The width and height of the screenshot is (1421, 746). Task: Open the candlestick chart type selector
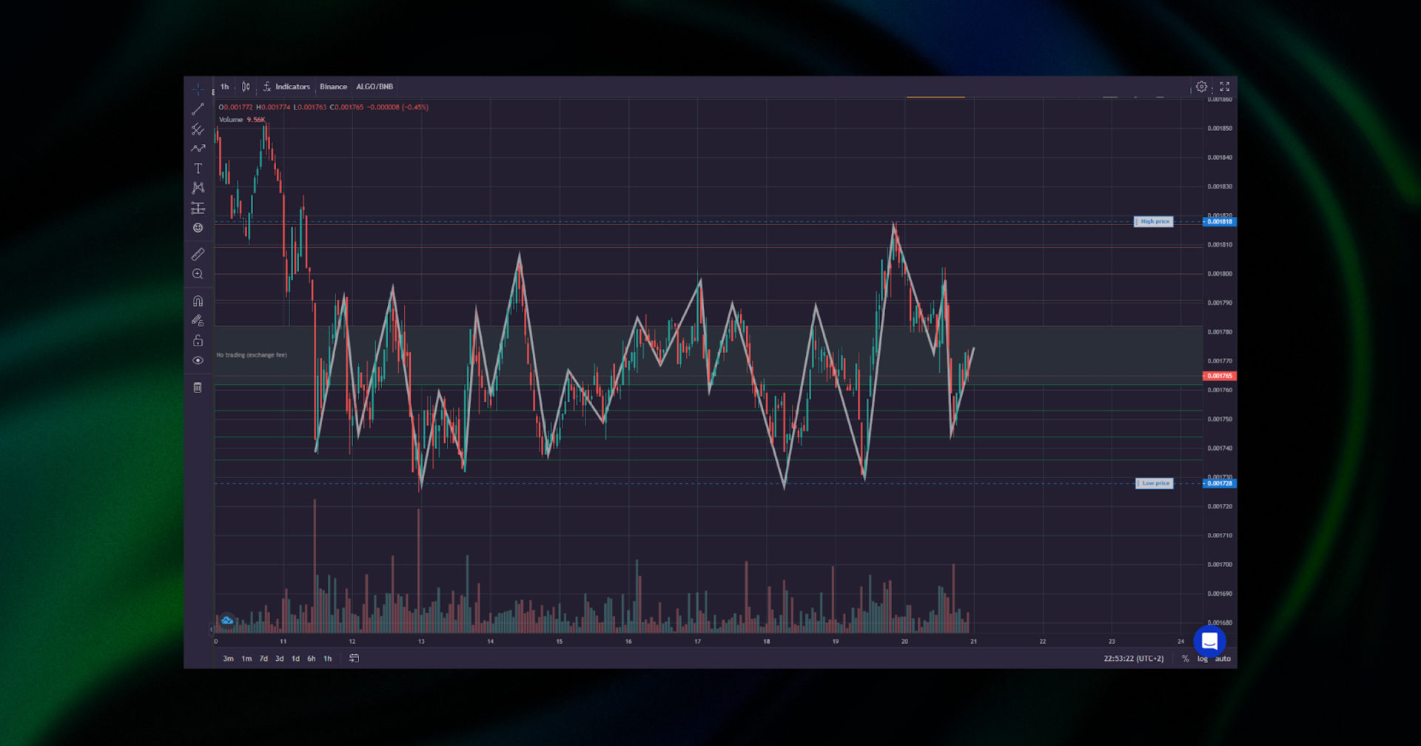pyautogui.click(x=246, y=87)
